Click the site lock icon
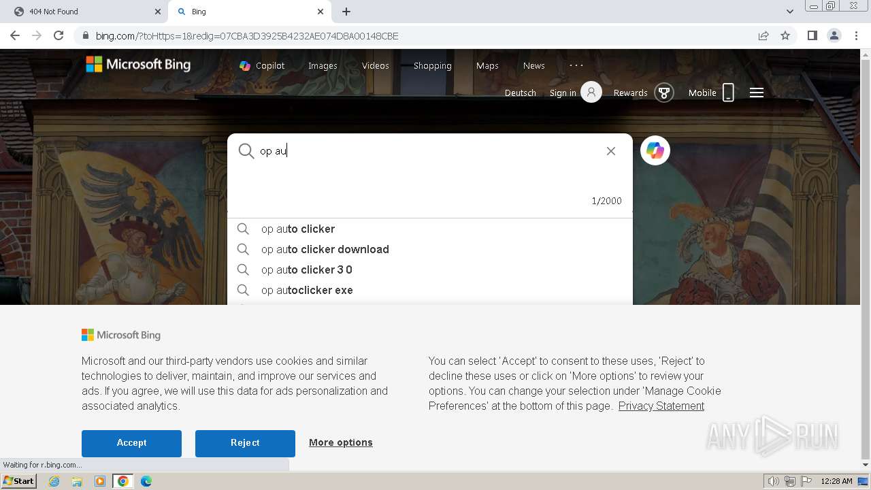Image resolution: width=871 pixels, height=490 pixels. 85,36
